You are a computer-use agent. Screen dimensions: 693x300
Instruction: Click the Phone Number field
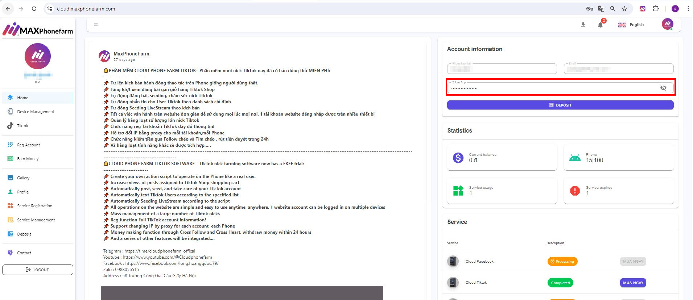502,68
